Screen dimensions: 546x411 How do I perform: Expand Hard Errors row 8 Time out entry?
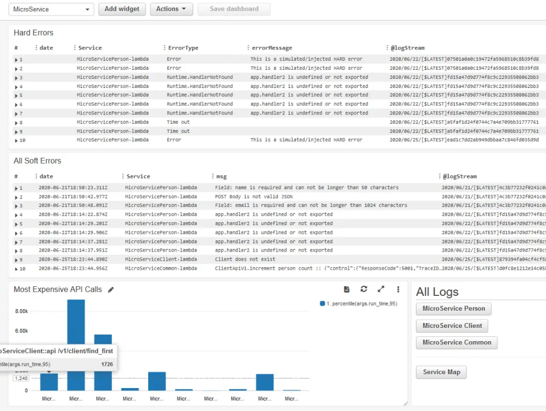coord(16,123)
